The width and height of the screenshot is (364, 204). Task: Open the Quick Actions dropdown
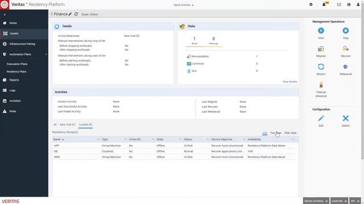(183, 5)
